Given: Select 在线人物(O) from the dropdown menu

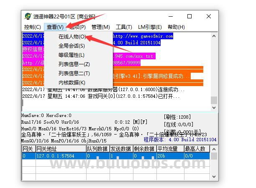Looking at the screenshot, I should 72,37.
